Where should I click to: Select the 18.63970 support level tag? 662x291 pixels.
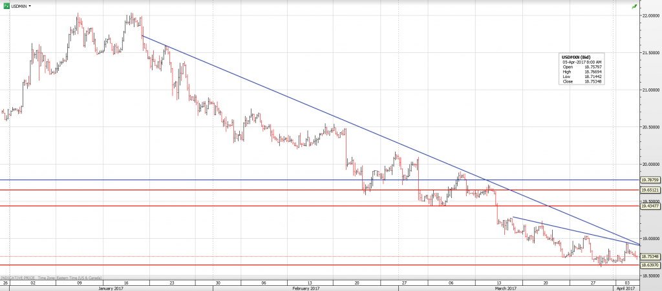point(650,265)
